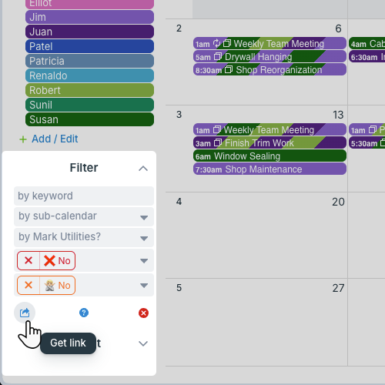385x385 pixels.
Task: Expand the section below Filter
Action: 143,343
